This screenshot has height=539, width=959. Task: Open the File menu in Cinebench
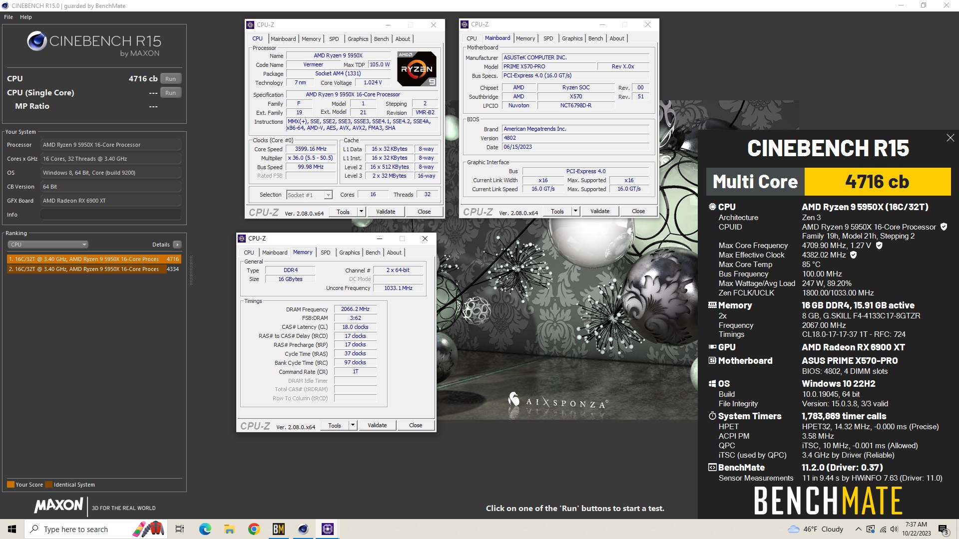pyautogui.click(x=8, y=17)
